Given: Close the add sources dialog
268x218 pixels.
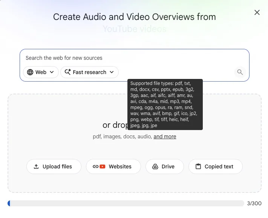Looking at the screenshot, I should click(x=257, y=12).
